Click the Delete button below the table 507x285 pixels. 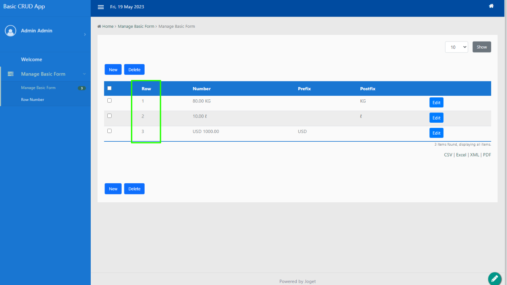coord(134,188)
